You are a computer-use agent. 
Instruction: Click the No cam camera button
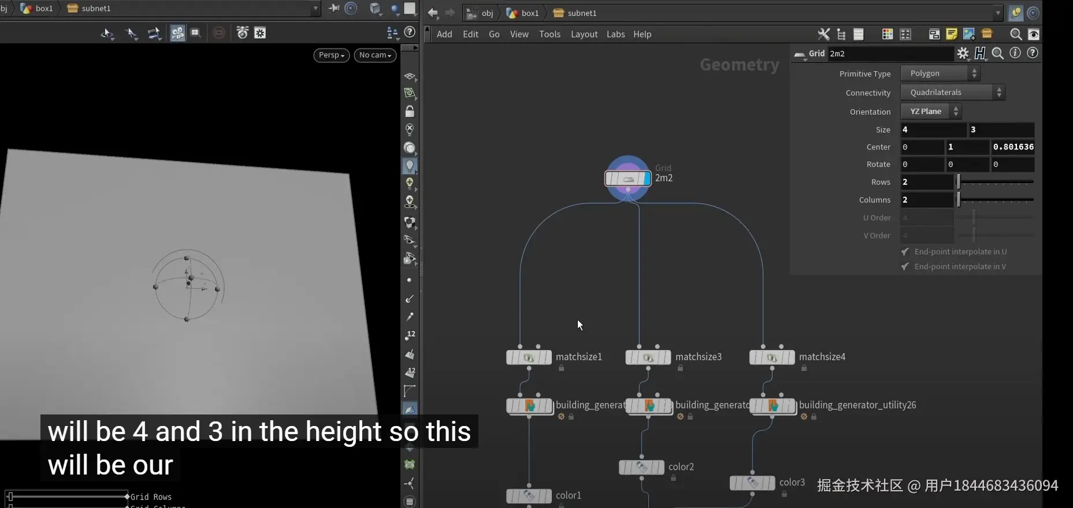coord(375,55)
